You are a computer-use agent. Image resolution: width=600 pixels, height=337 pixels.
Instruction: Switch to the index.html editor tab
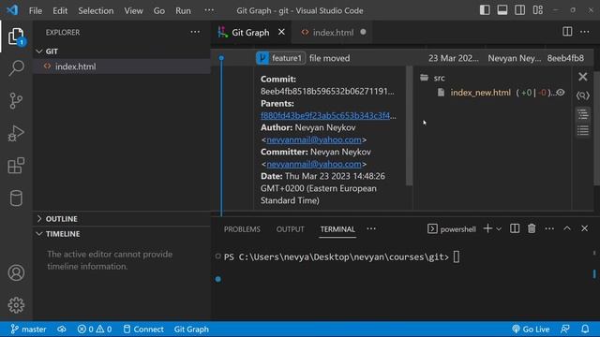(x=333, y=32)
